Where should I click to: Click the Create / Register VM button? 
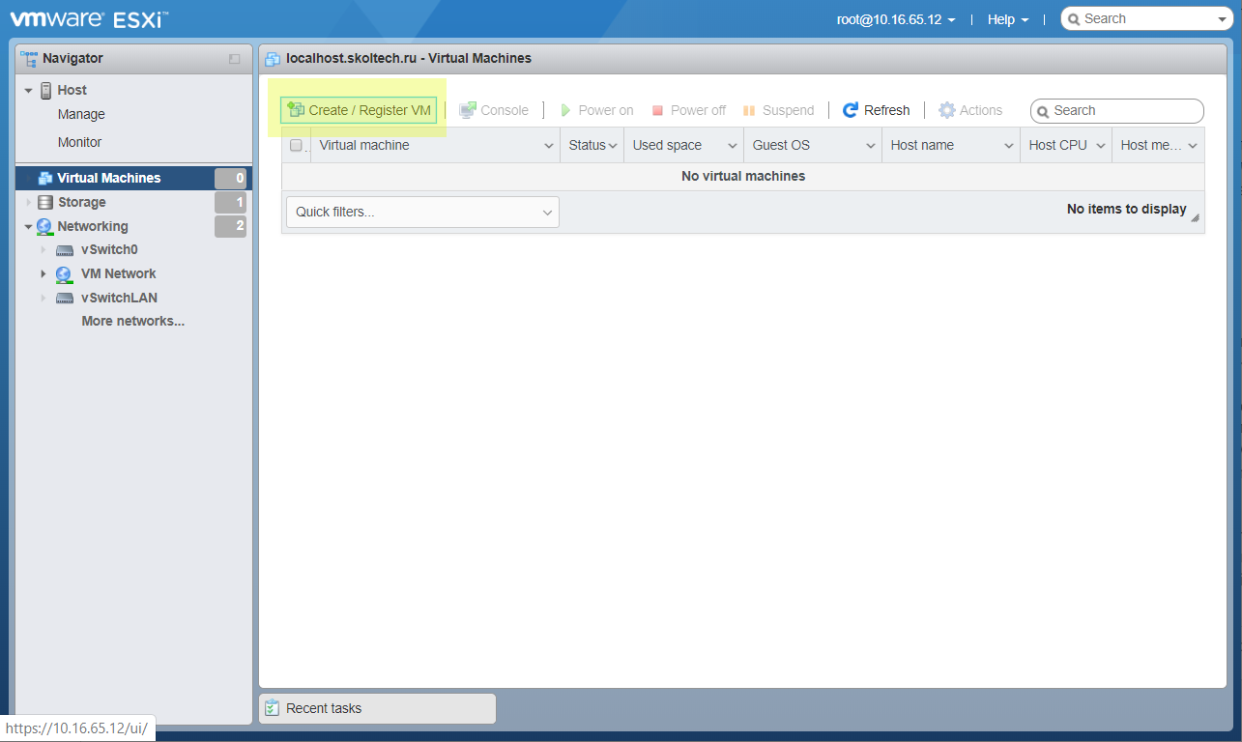[x=359, y=110]
